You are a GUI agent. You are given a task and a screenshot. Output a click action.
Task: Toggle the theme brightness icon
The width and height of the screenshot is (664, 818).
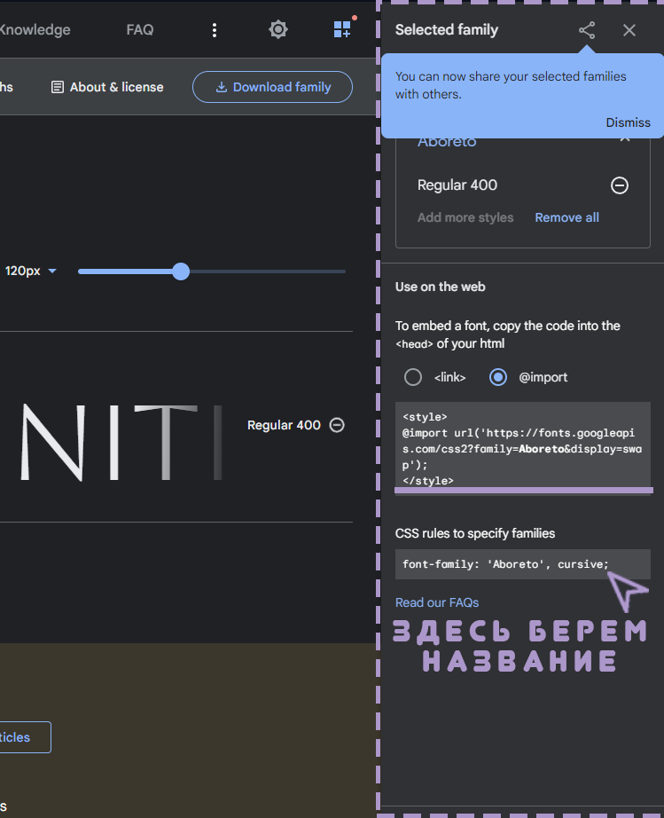click(x=278, y=30)
